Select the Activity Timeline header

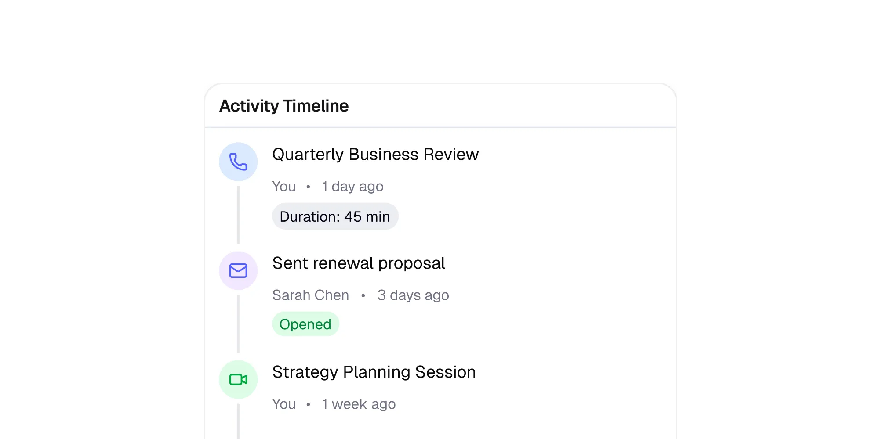[x=284, y=105]
